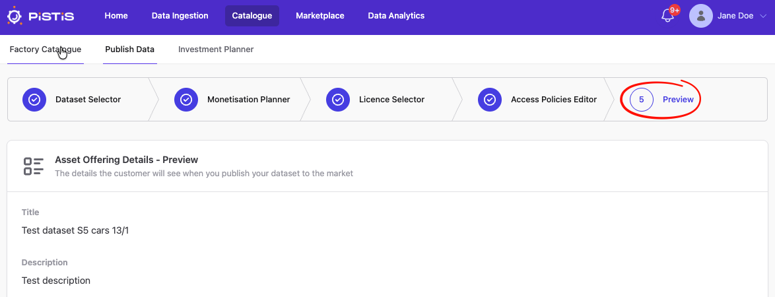This screenshot has width=775, height=297.
Task: Click the Dataset Selector step checkmark icon
Action: click(34, 100)
